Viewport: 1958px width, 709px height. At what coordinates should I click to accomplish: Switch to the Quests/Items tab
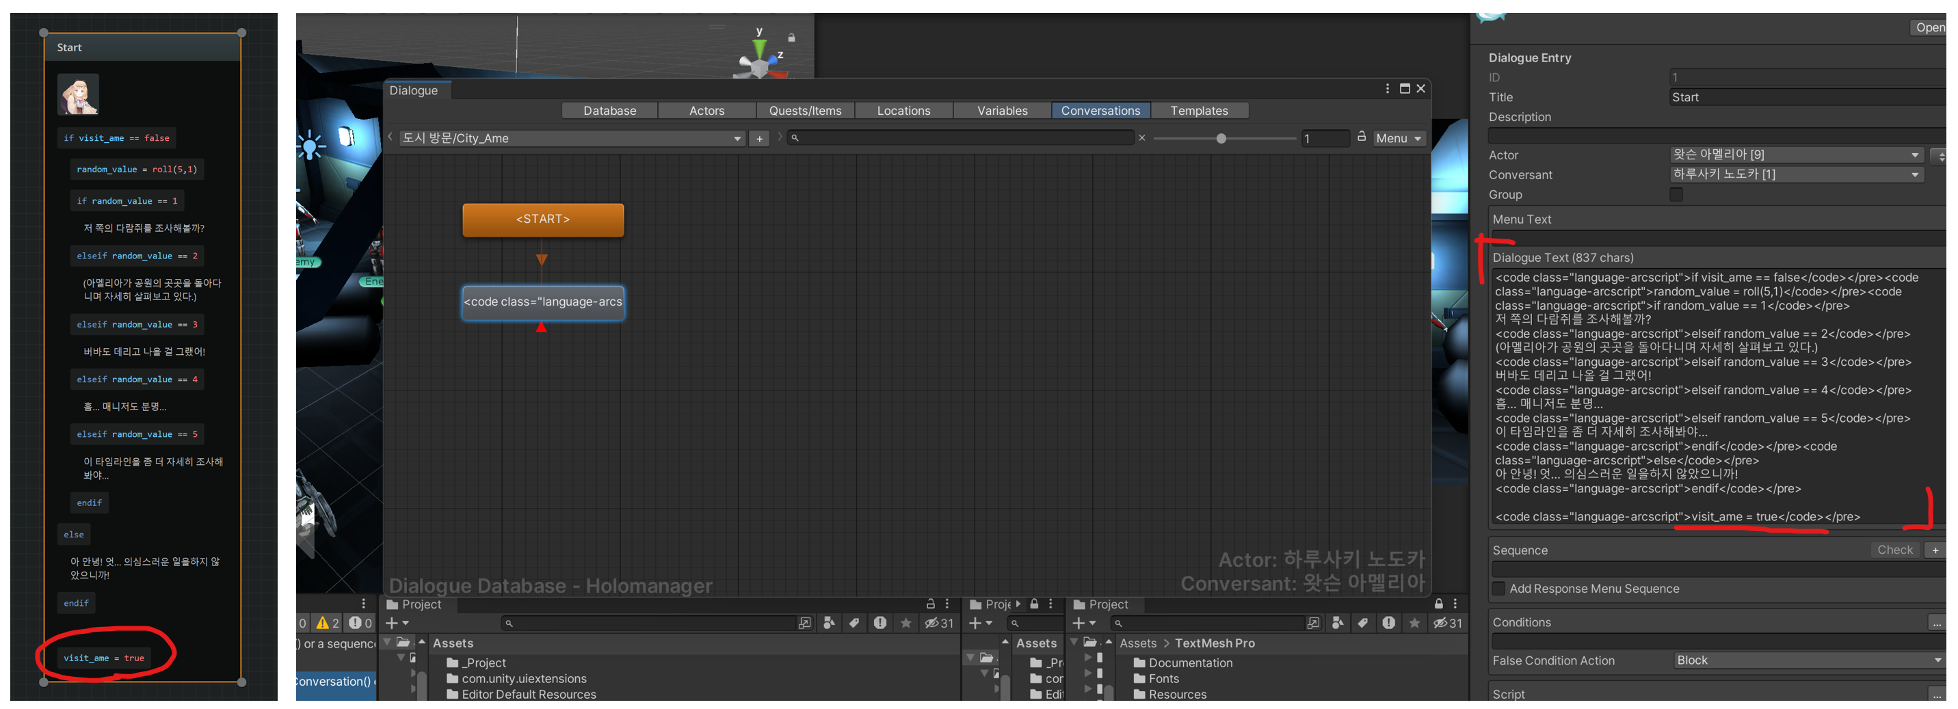click(x=806, y=111)
